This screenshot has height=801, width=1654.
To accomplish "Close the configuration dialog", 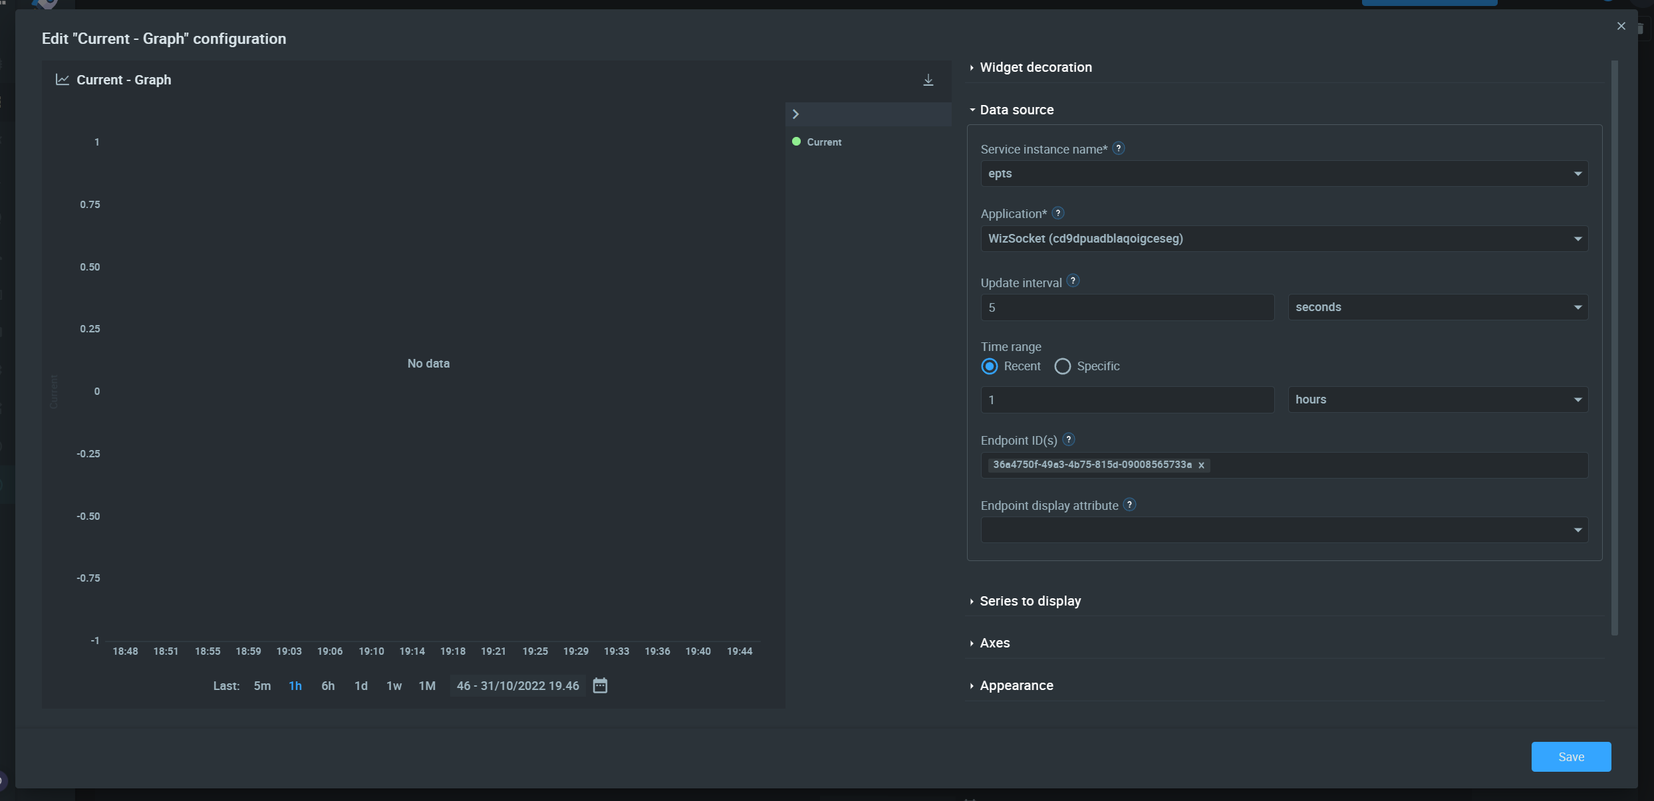I will (x=1621, y=26).
